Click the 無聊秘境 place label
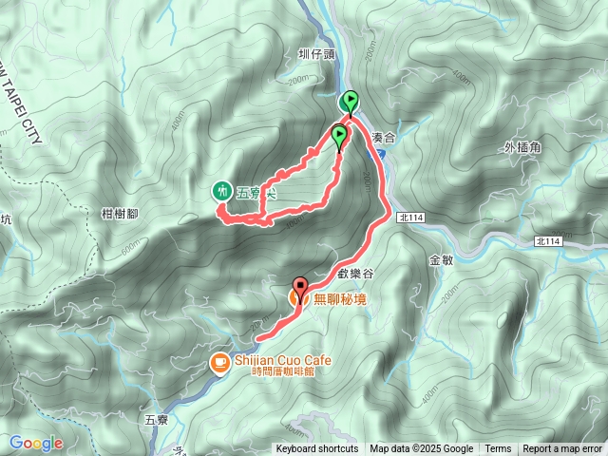The image size is (608, 456). (x=340, y=299)
